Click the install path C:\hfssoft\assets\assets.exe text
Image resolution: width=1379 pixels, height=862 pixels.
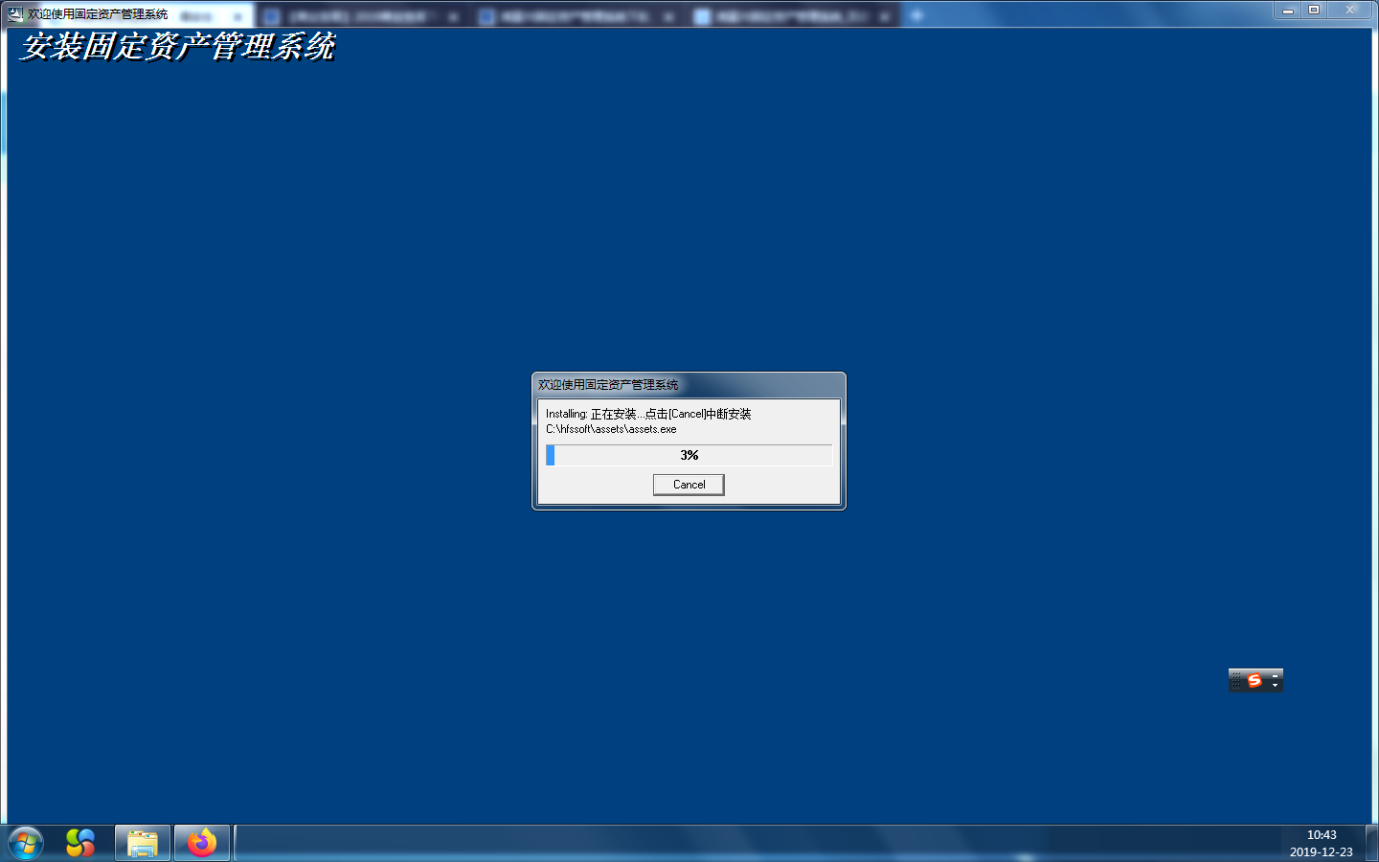(x=611, y=429)
